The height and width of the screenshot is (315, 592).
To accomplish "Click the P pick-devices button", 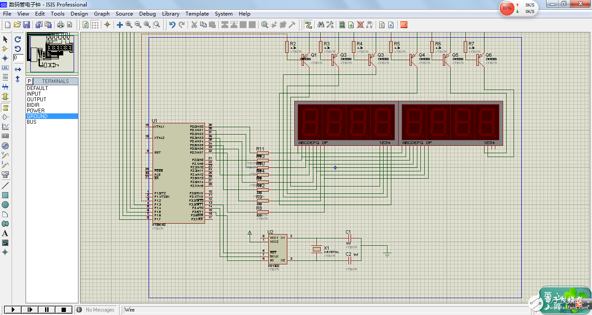I will 29,81.
